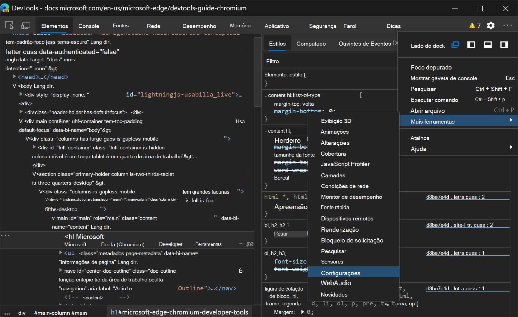
Task: Open Alterações tool
Action: [x=354, y=143]
